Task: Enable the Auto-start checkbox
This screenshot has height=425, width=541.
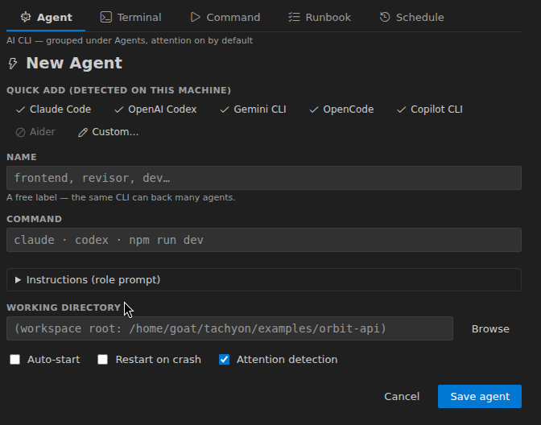Action: pyautogui.click(x=14, y=360)
